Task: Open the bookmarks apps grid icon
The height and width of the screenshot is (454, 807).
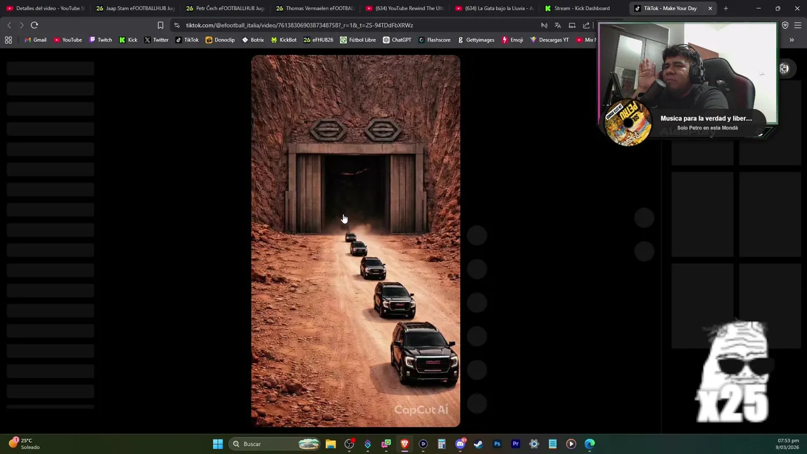Action: coord(8,40)
